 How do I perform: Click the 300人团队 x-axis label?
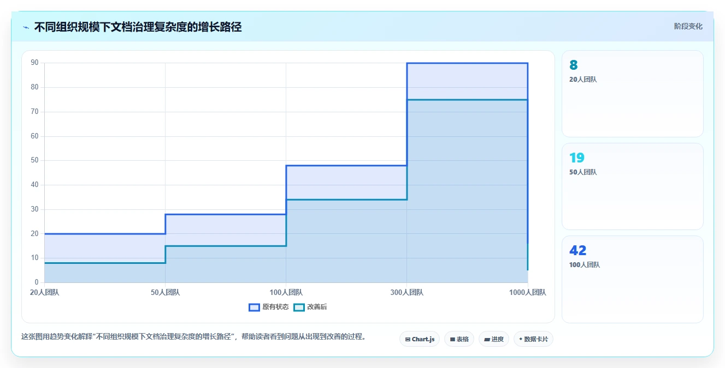tap(407, 292)
